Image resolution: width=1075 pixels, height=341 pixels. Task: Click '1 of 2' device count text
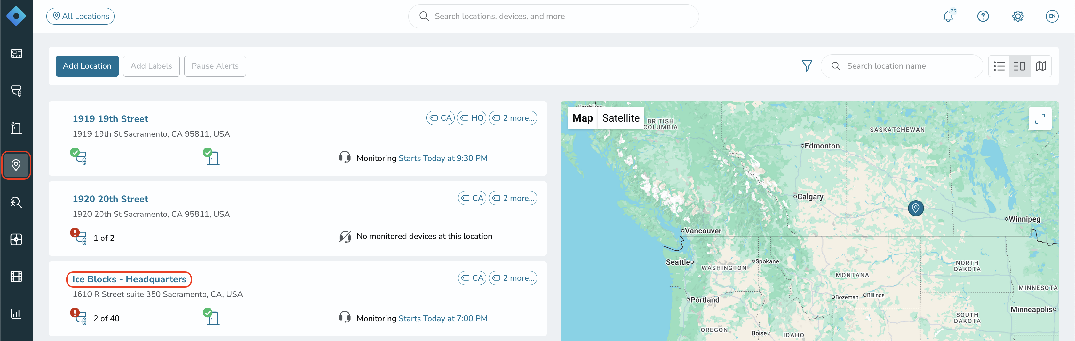104,238
